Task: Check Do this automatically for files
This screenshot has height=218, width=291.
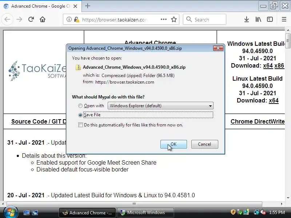Action: [80, 125]
